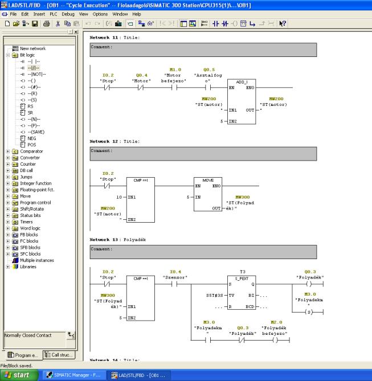Select Multiple instances in tree

point(37,260)
